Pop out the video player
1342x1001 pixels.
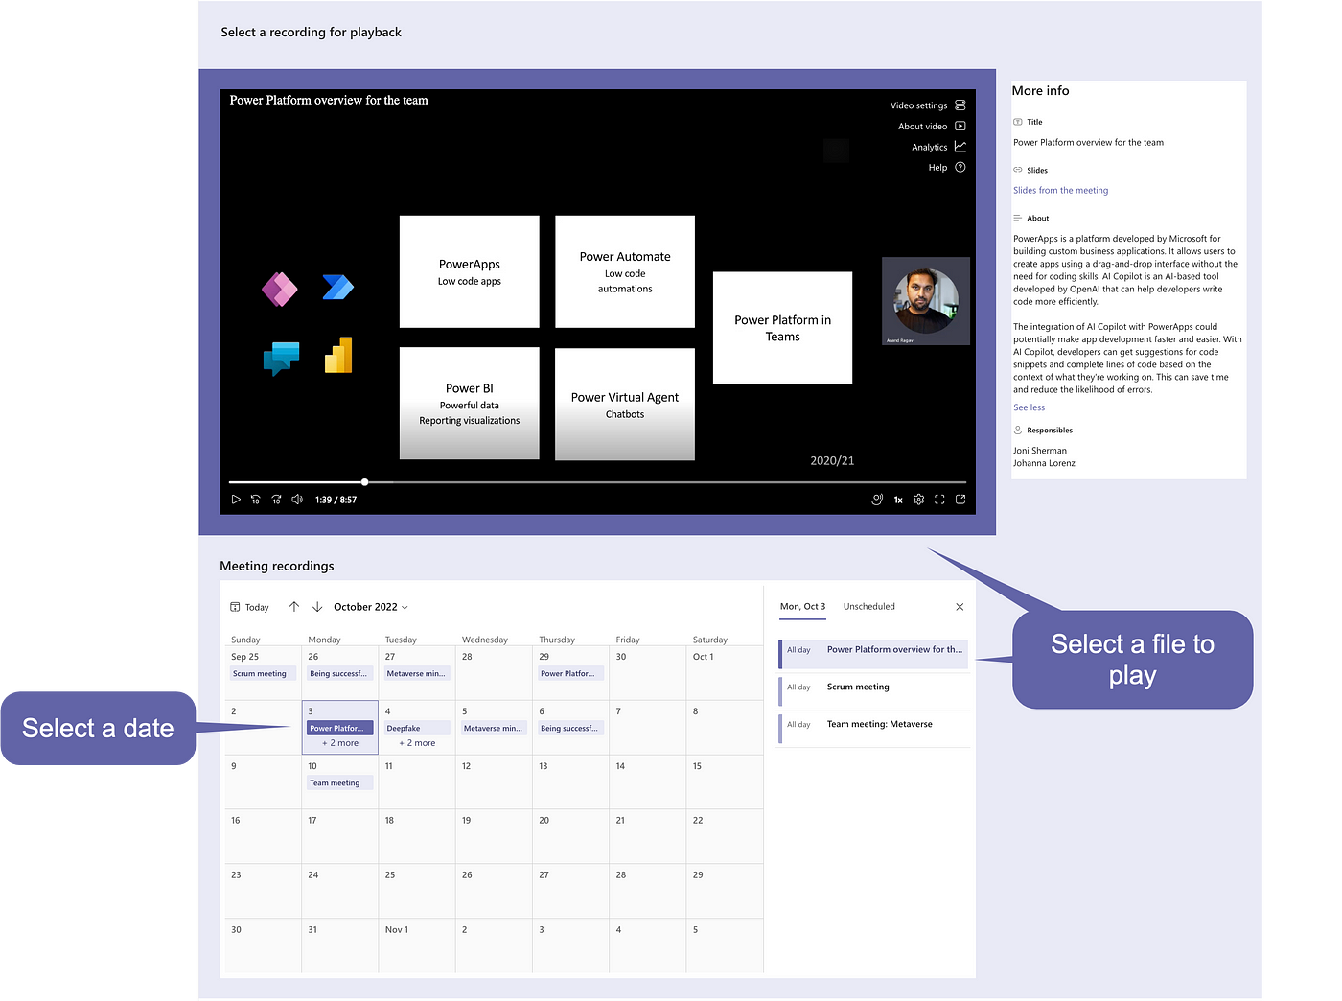click(x=960, y=500)
